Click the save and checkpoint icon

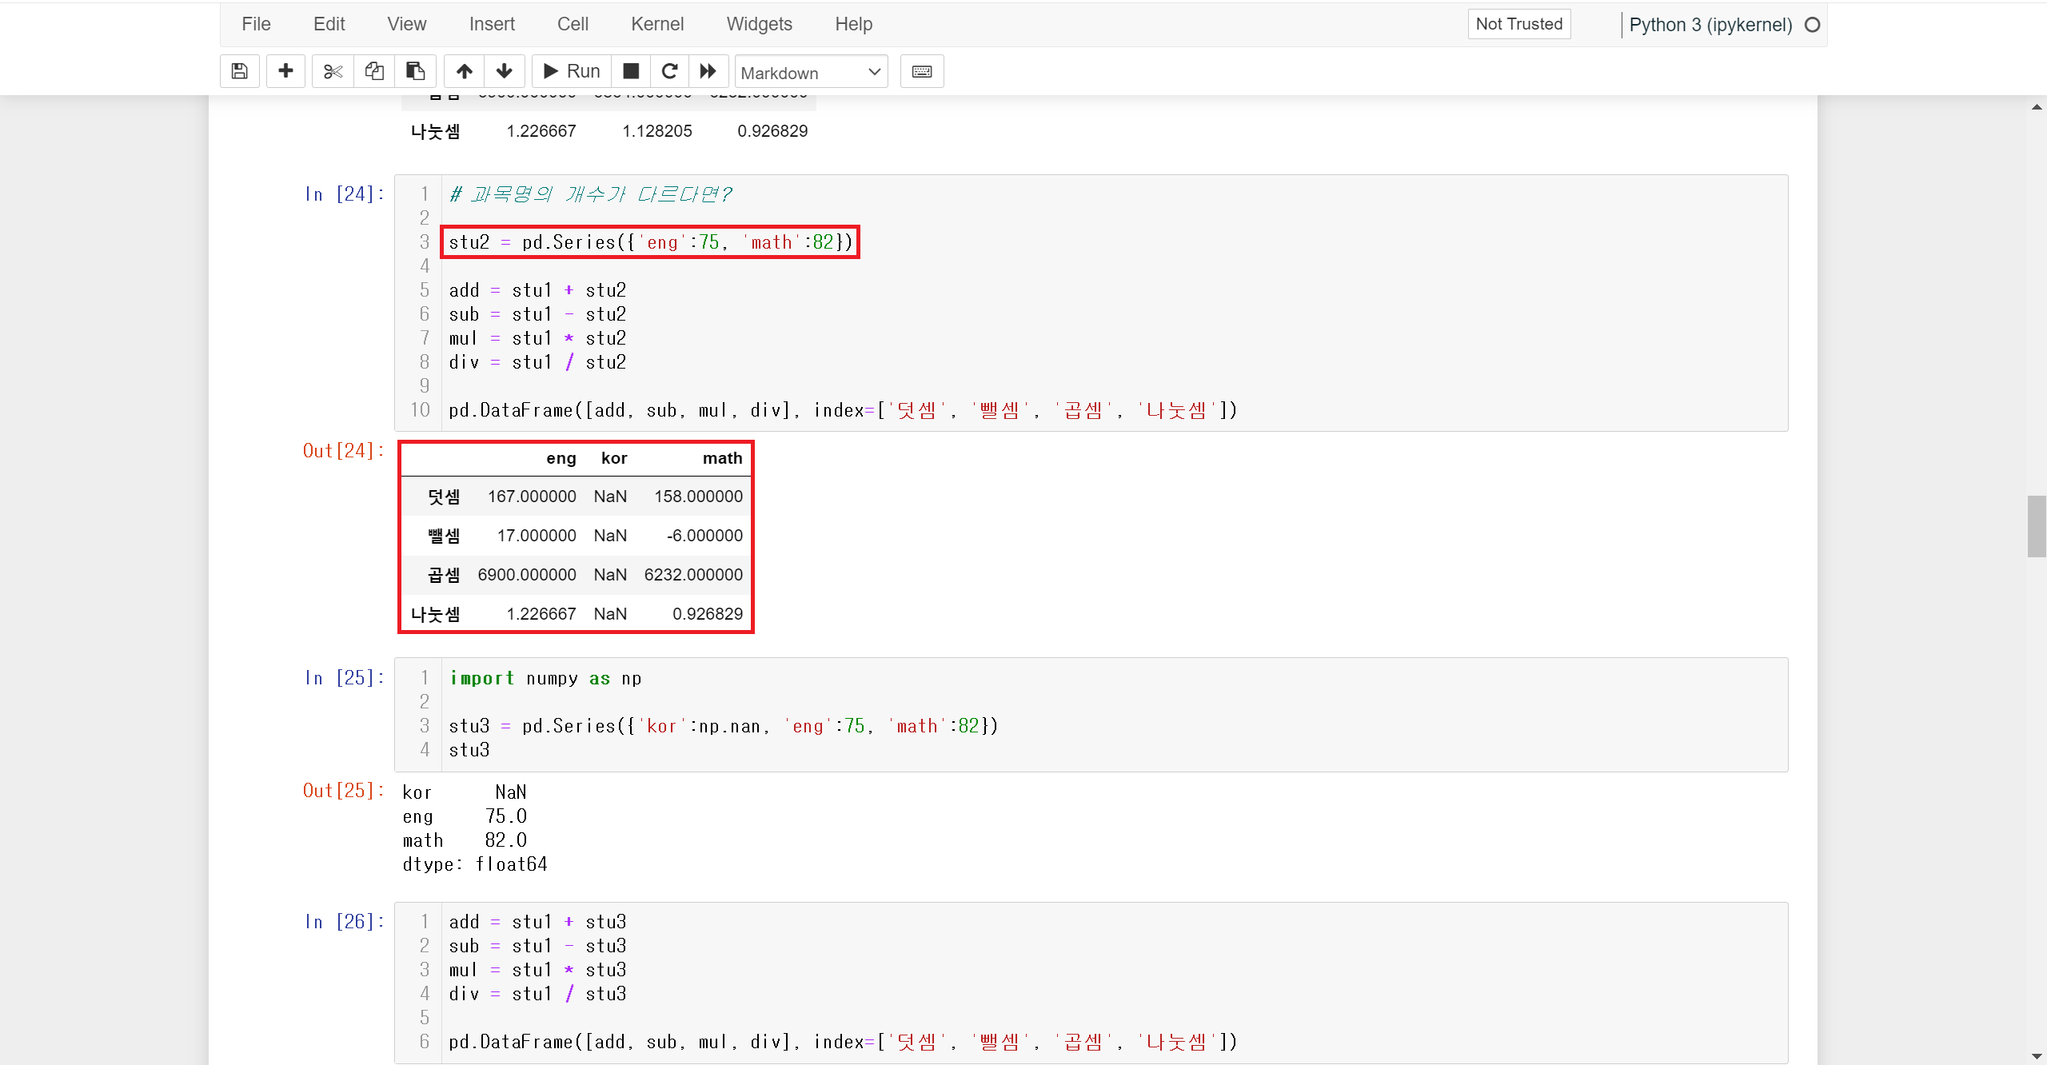[239, 71]
